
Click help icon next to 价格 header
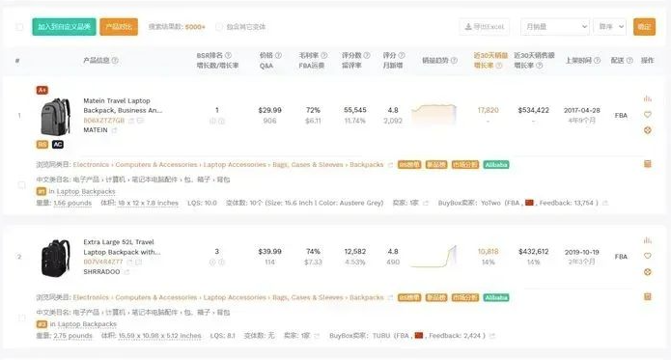coord(278,55)
